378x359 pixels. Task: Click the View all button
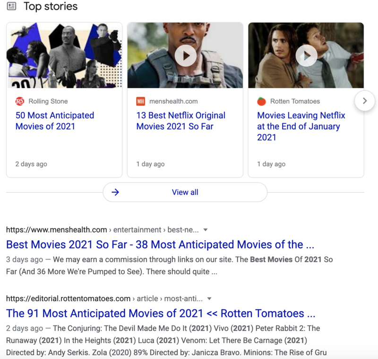(185, 192)
